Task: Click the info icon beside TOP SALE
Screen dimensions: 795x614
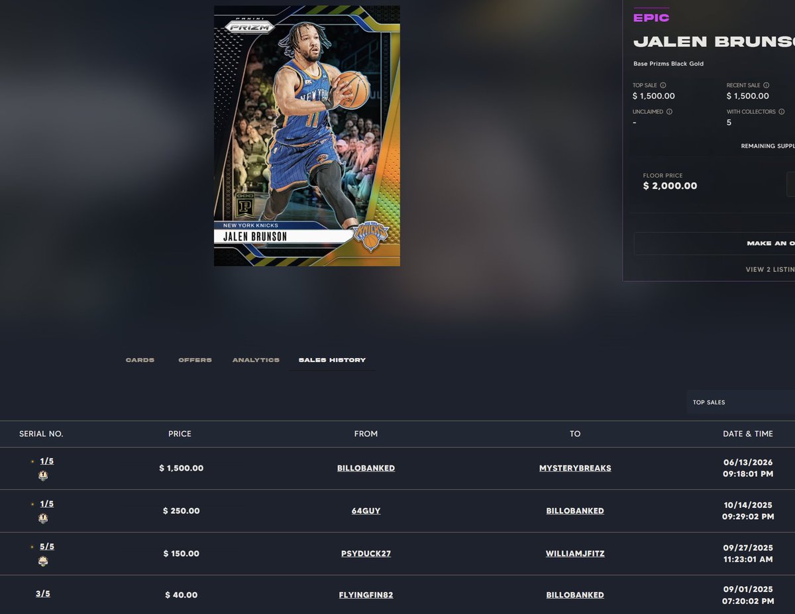Action: [663, 86]
